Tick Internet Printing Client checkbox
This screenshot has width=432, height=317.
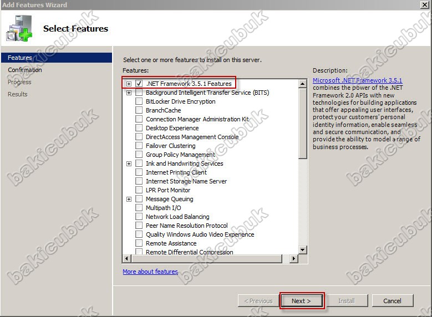[139, 172]
